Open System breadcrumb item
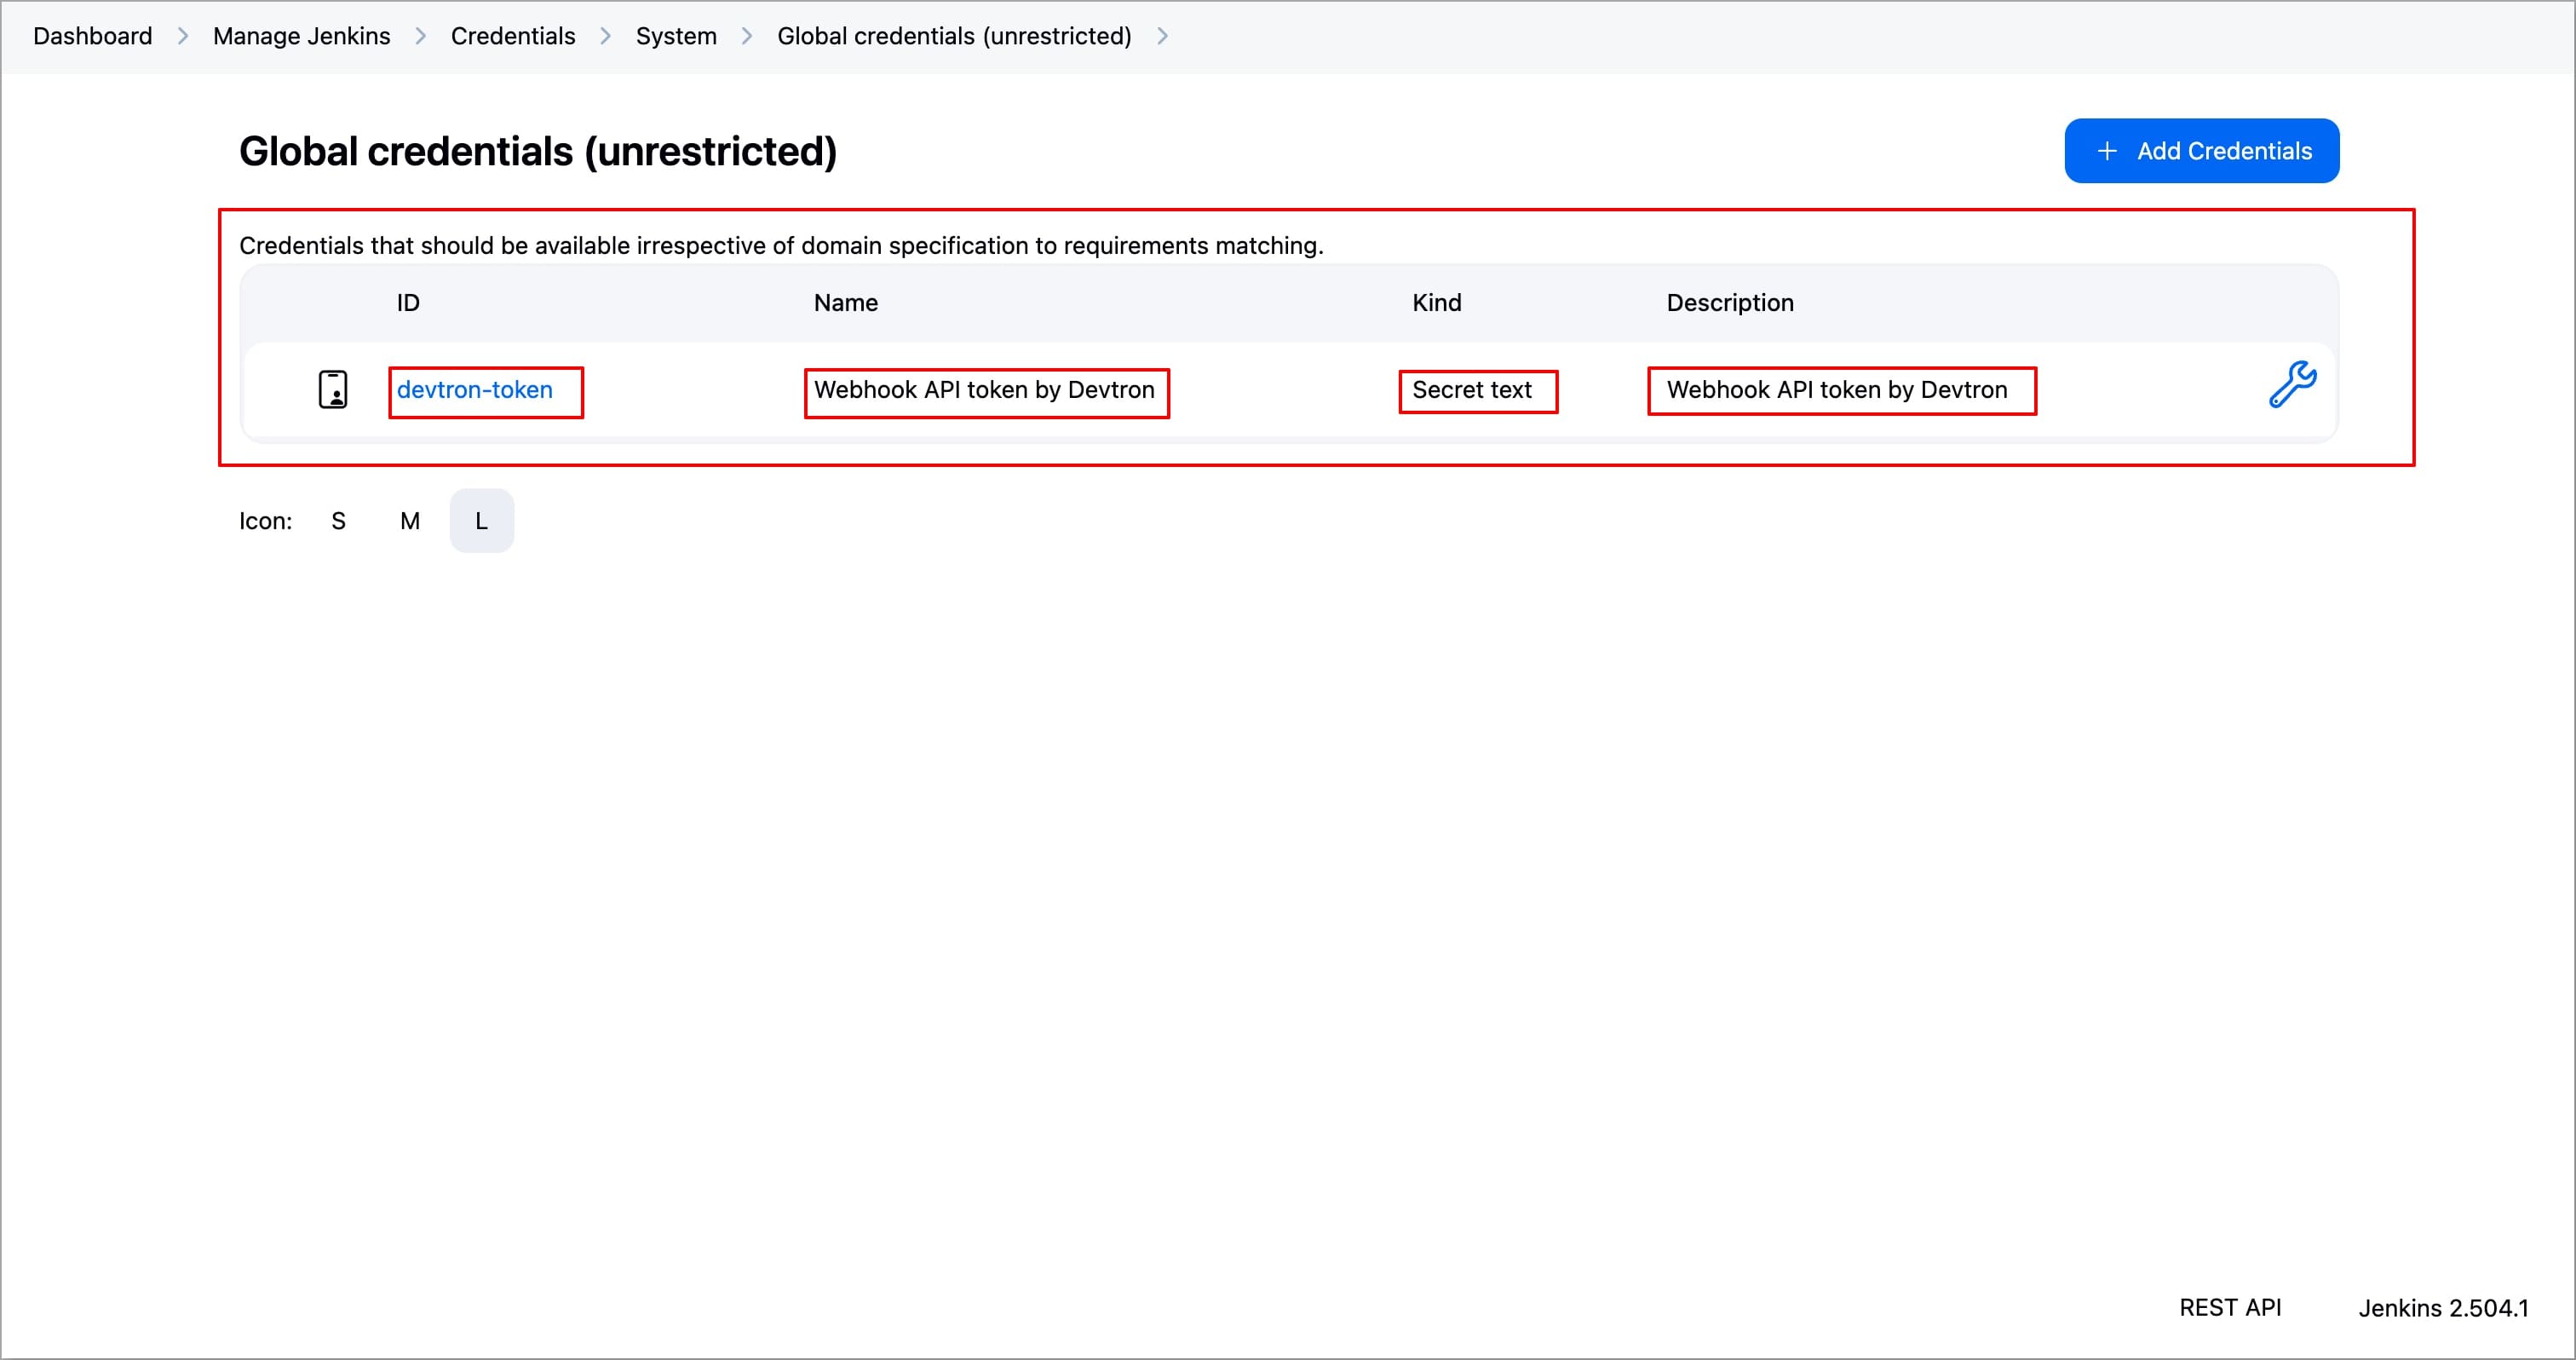 676,36
